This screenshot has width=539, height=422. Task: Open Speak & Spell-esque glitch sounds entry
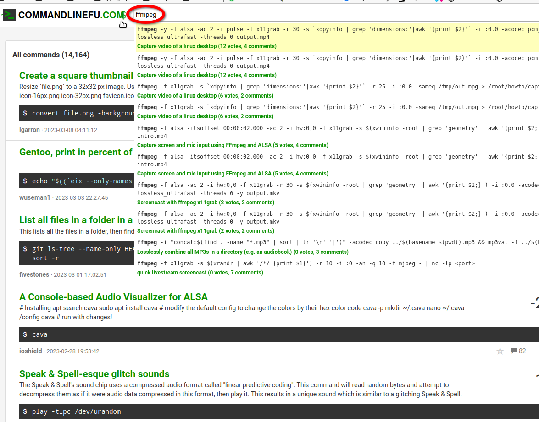(94, 373)
